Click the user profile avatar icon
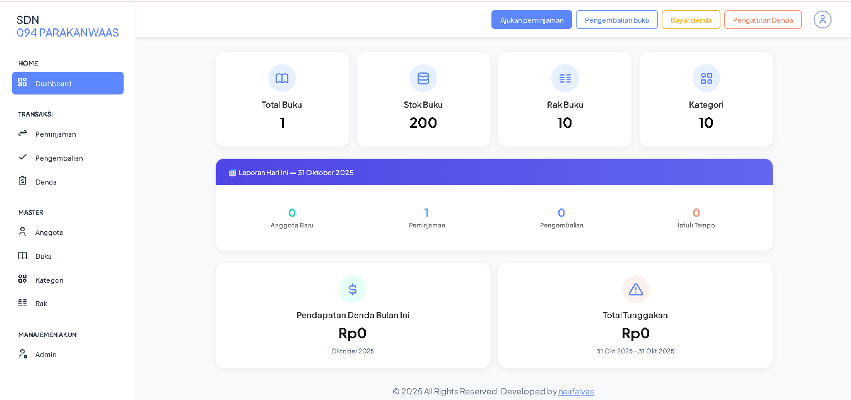Image resolution: width=851 pixels, height=400 pixels. 822,20
